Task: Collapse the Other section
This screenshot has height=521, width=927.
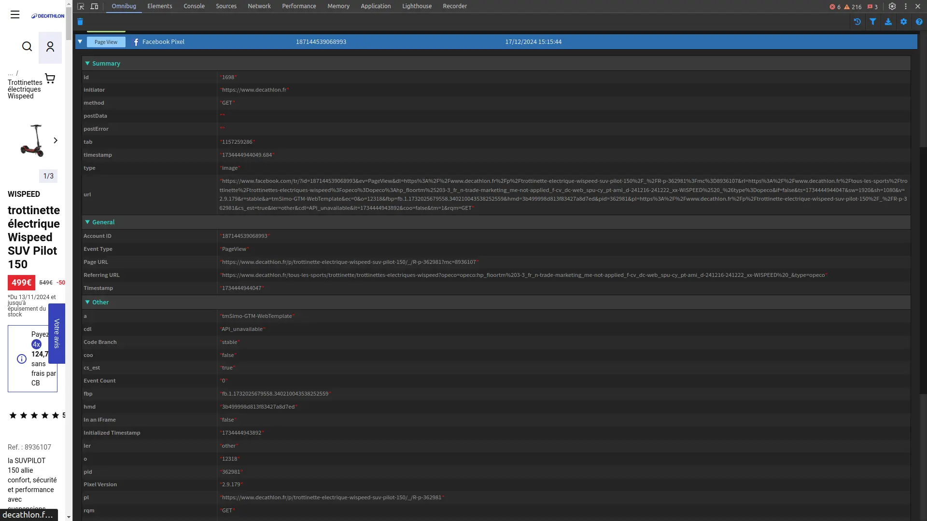Action: (x=87, y=302)
